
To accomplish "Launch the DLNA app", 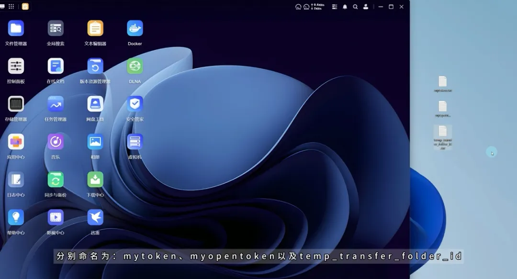I will tap(135, 67).
